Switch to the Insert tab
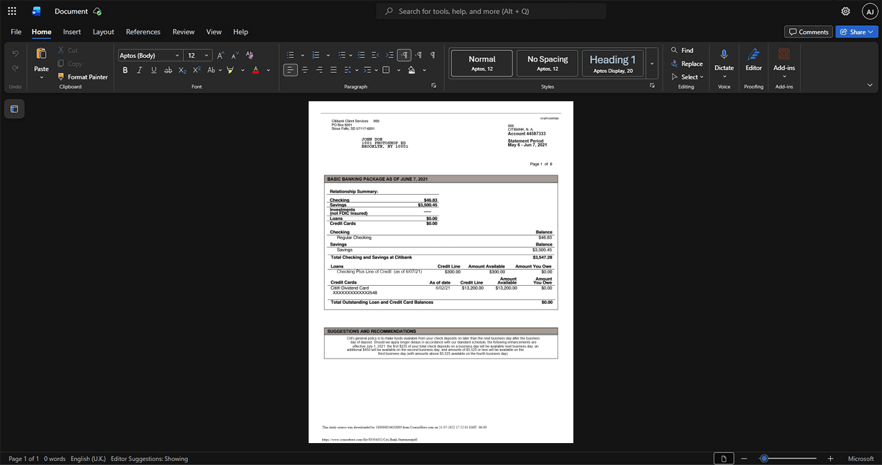Viewport: 882px width, 465px height. click(72, 32)
